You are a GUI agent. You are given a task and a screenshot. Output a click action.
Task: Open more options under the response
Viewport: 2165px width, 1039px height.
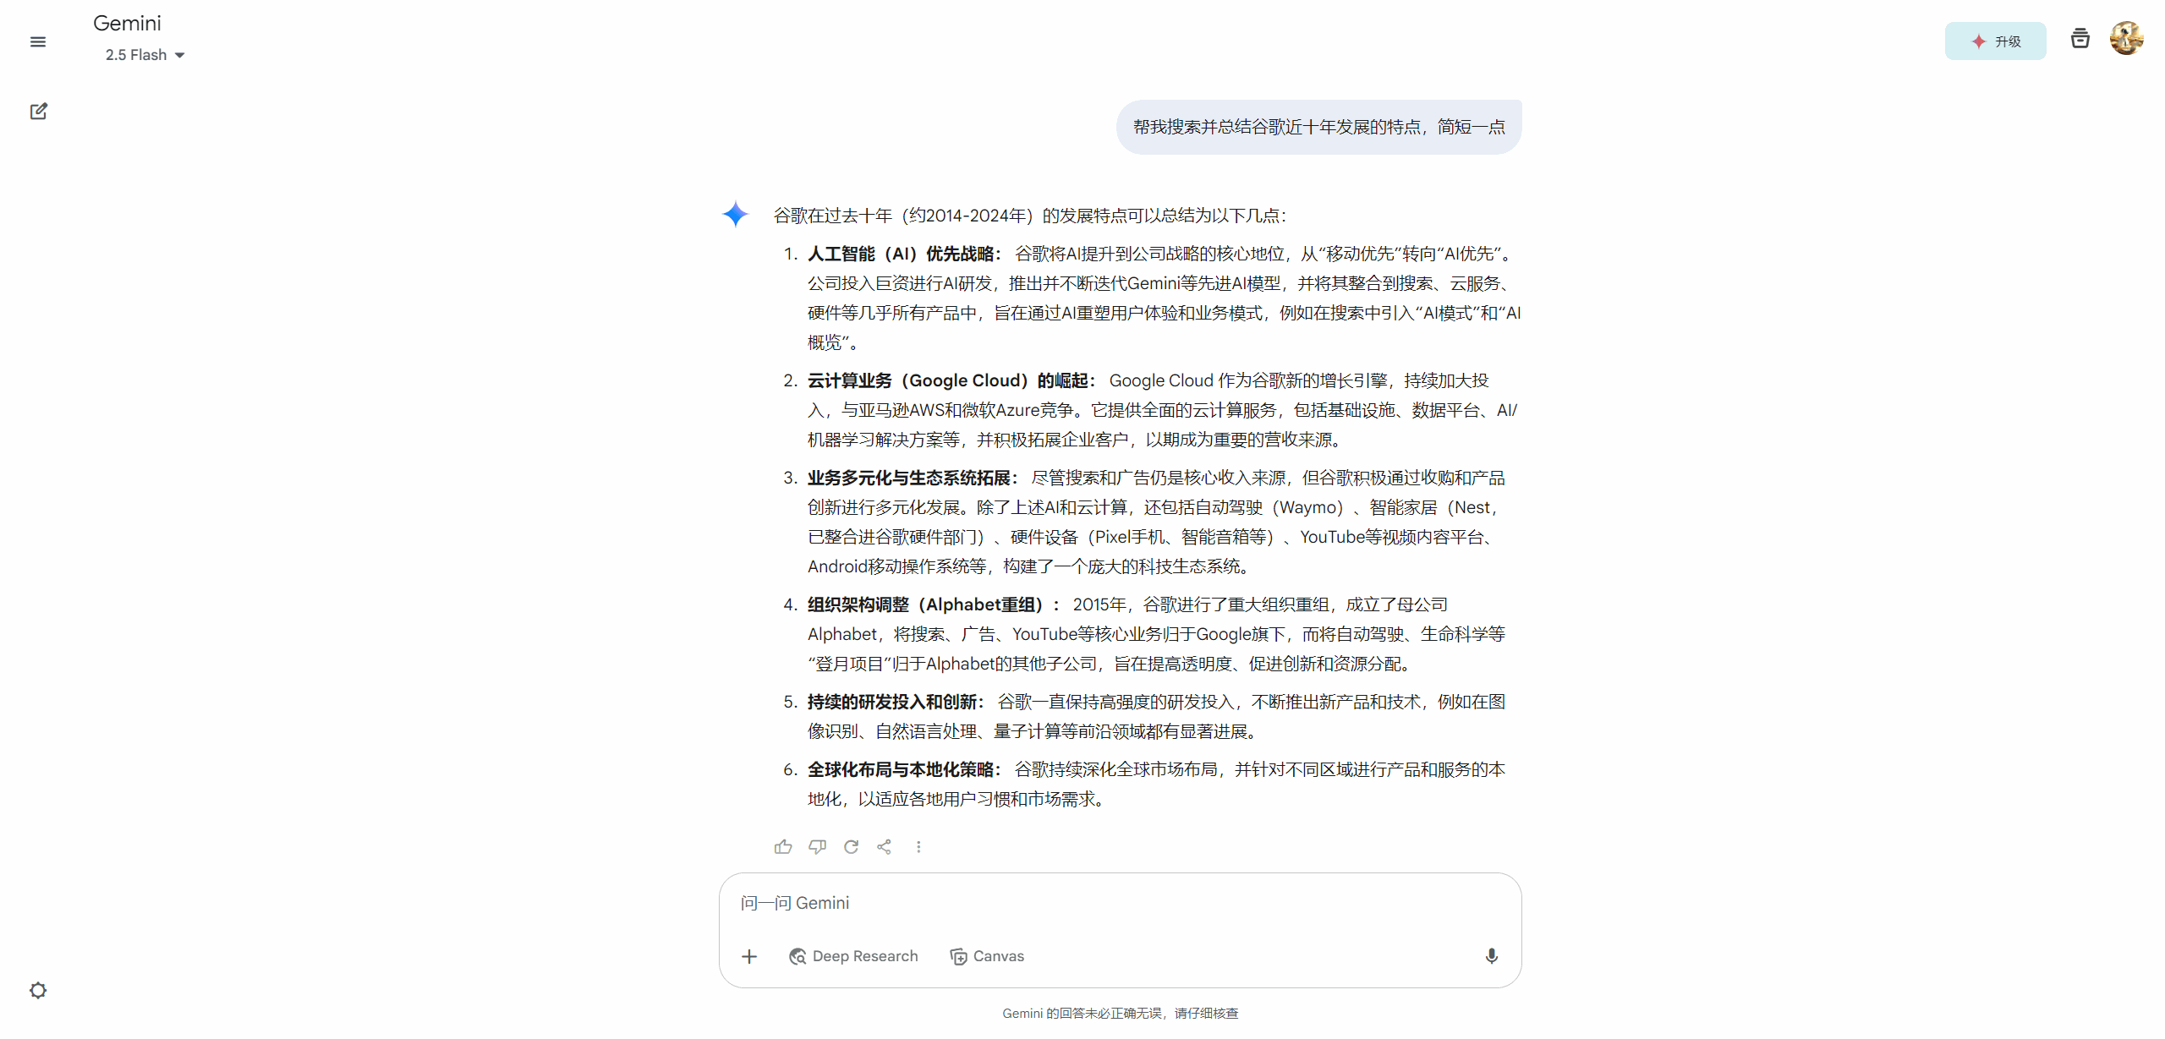(918, 846)
